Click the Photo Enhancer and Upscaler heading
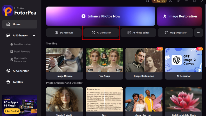Image resolution: width=206 pixels, height=116 pixels. pos(64,83)
